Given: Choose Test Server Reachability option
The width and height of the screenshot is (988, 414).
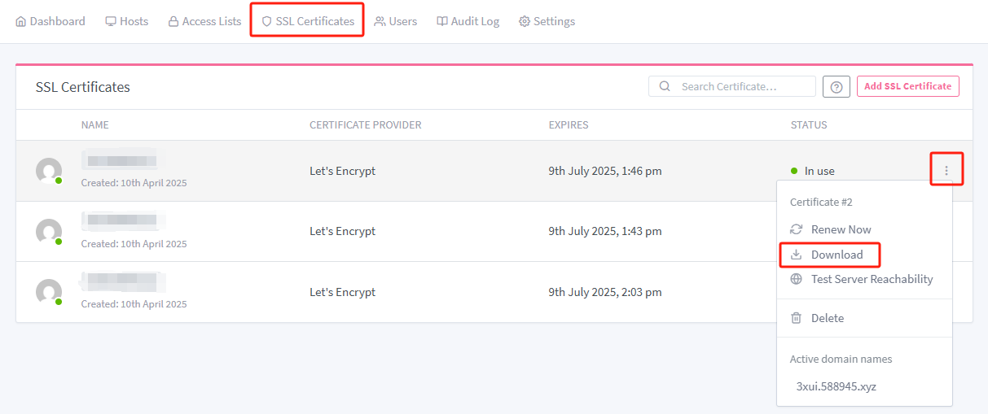Looking at the screenshot, I should pos(872,279).
